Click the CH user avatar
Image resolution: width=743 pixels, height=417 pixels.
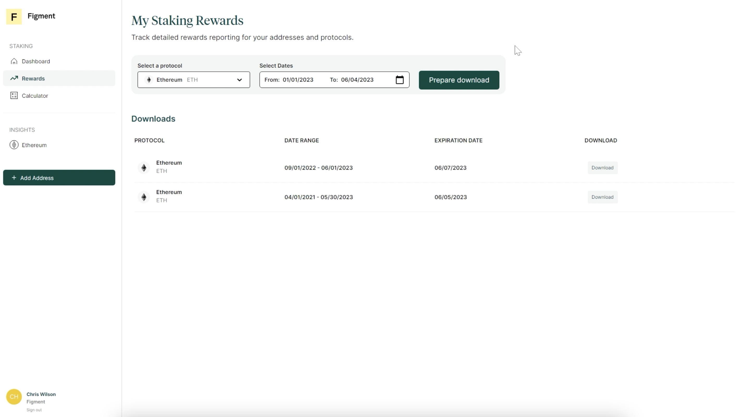coord(14,397)
